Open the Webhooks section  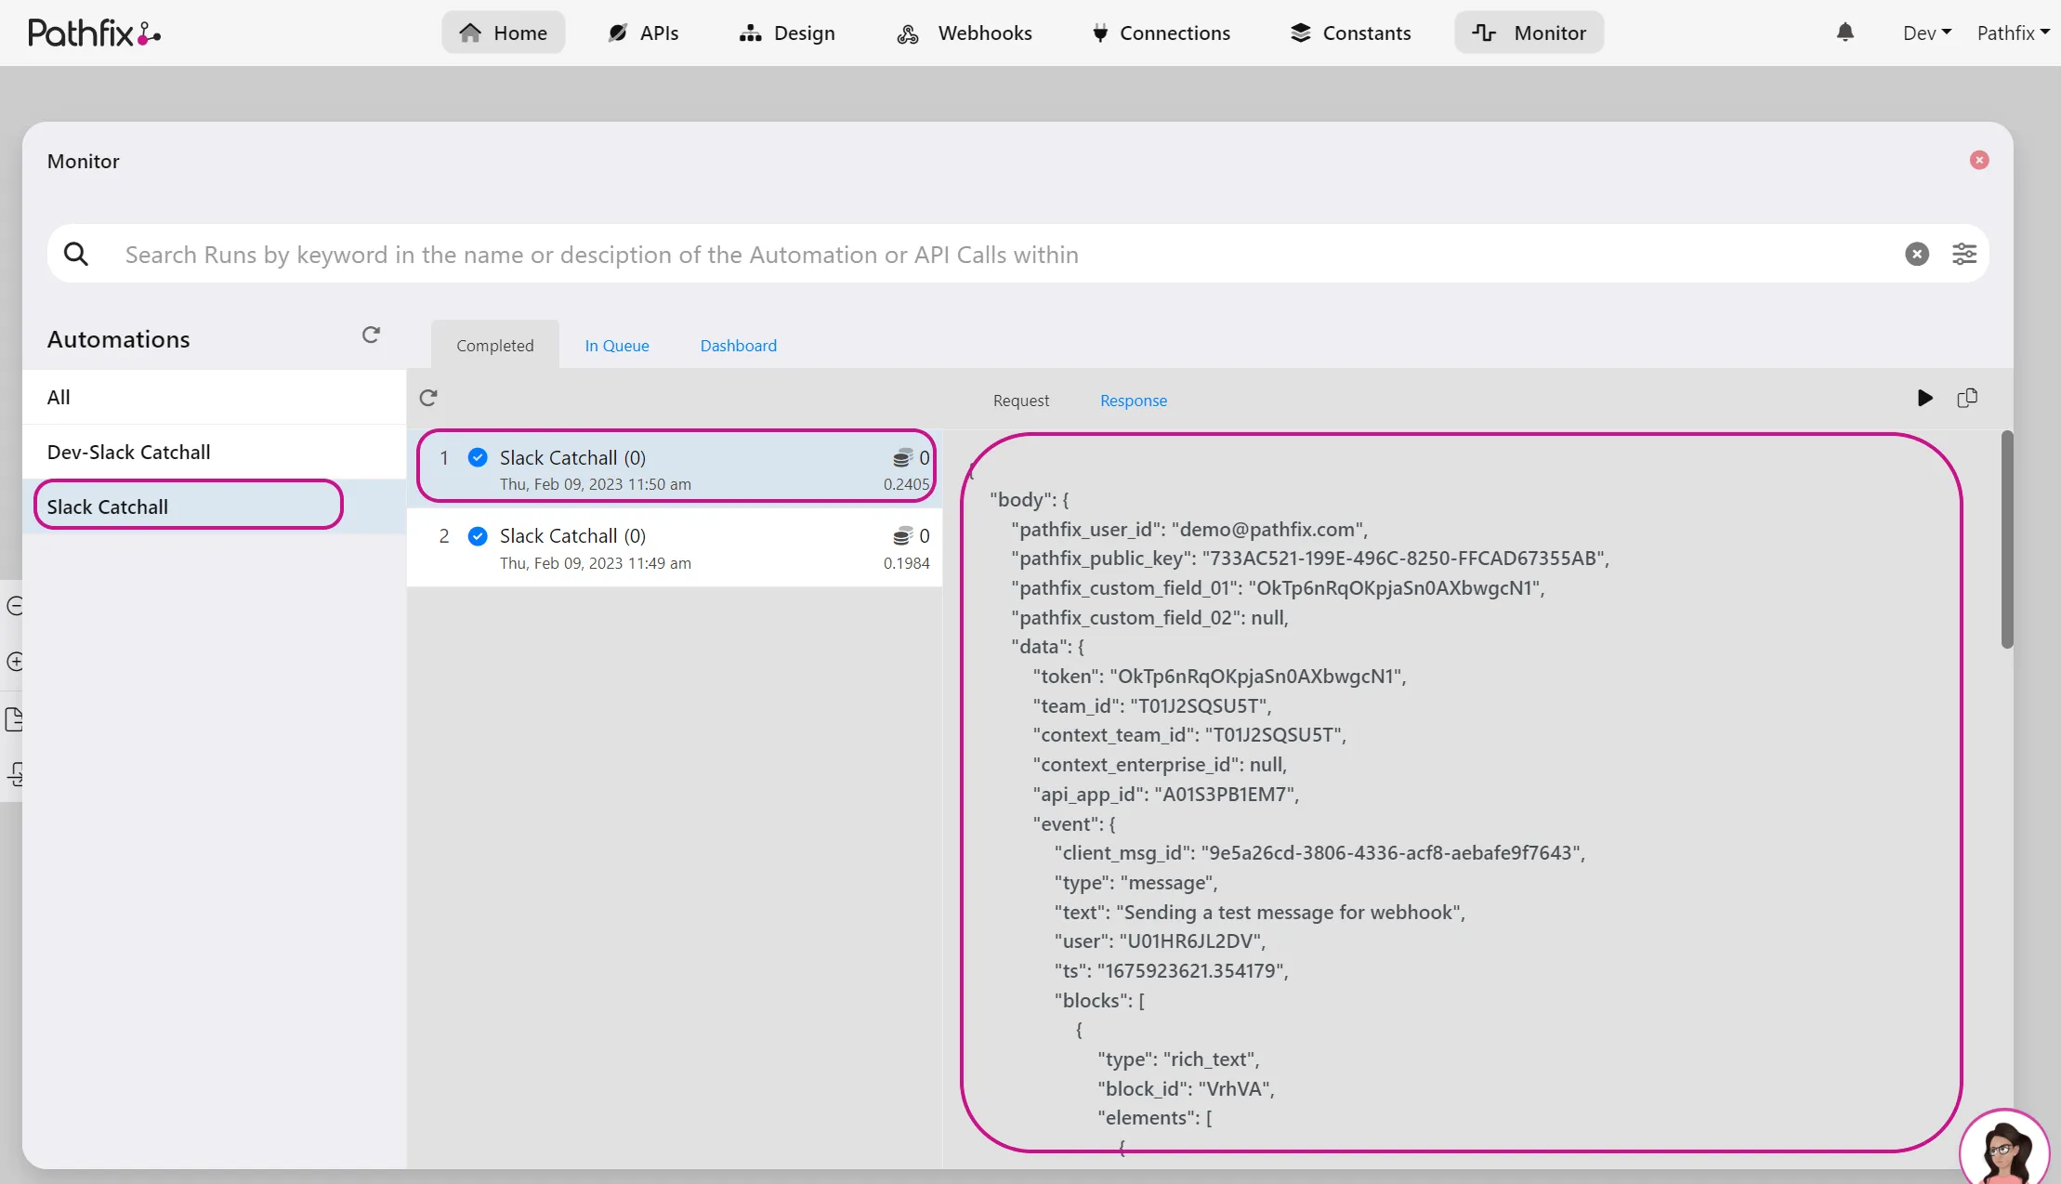click(x=965, y=33)
